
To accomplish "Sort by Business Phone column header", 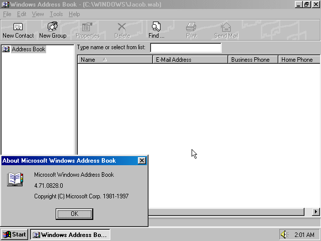I will tap(253, 60).
